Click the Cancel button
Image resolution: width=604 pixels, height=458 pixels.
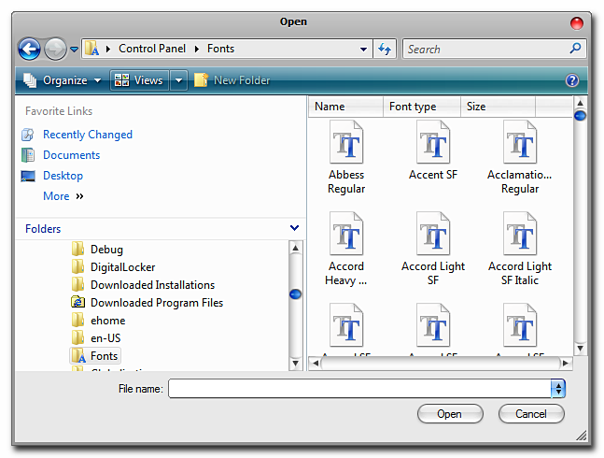coord(531,414)
